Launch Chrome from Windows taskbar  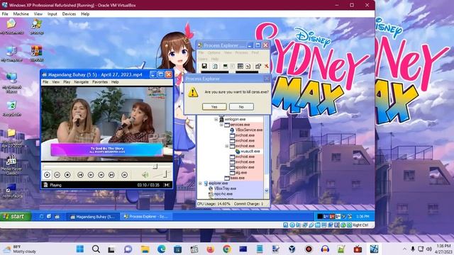click(x=227, y=249)
